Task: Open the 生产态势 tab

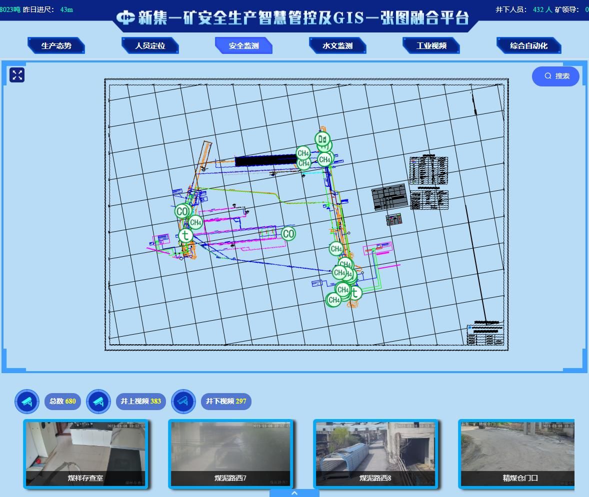Action: [x=56, y=46]
